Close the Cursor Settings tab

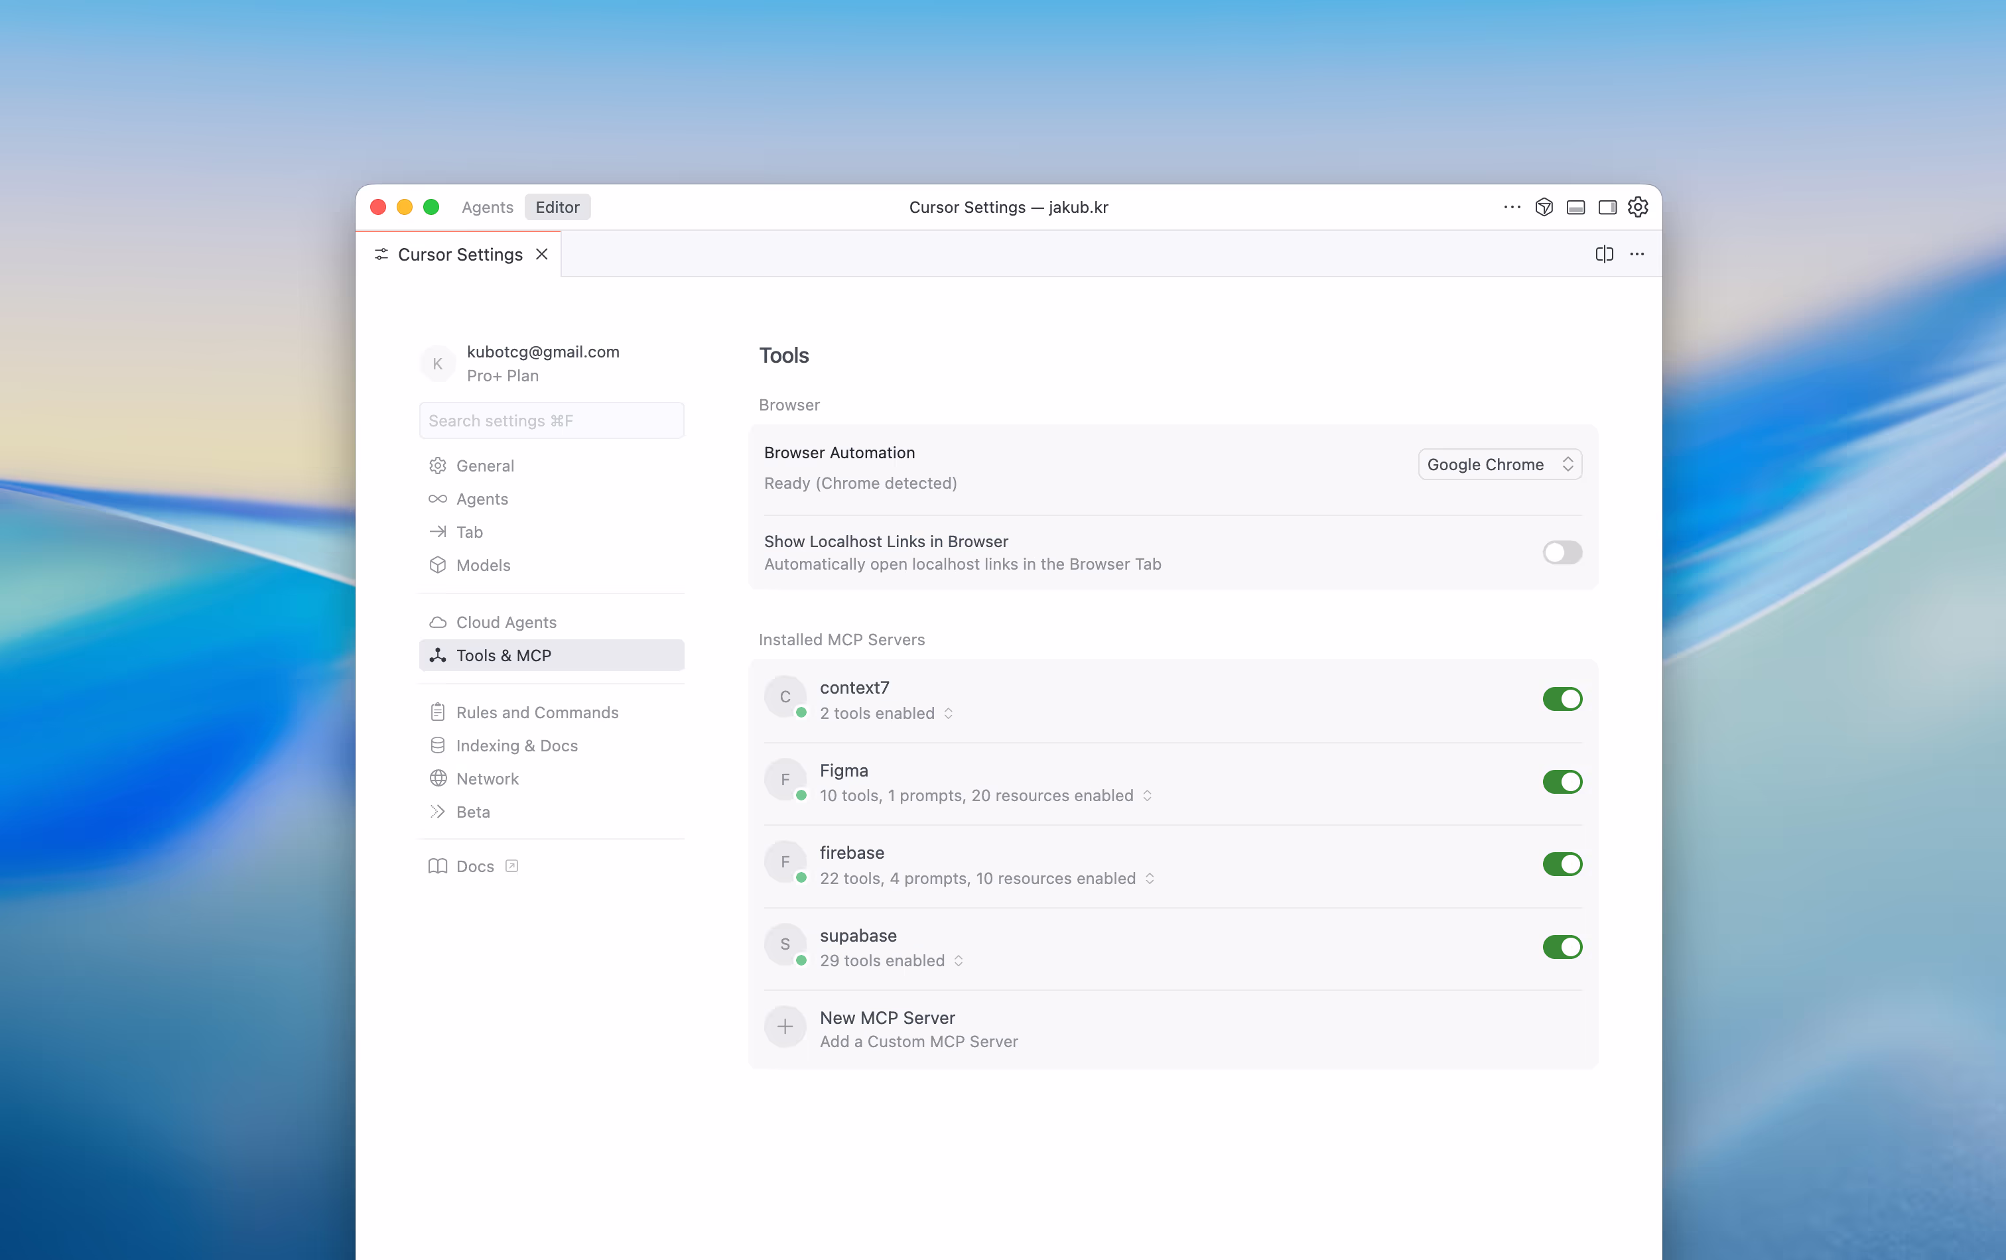pos(543,254)
